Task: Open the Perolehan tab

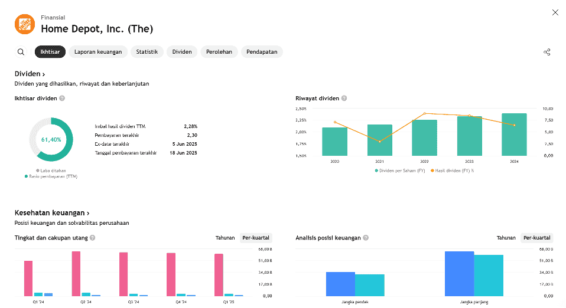Action: pos(219,52)
